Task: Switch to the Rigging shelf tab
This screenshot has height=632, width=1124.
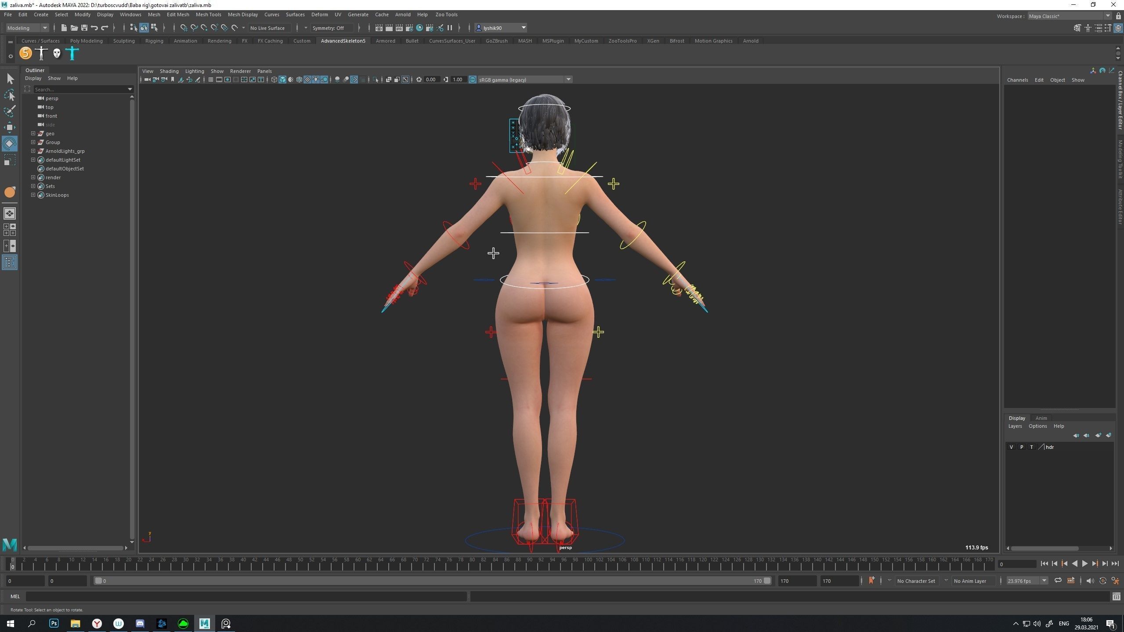Action: 154,41
